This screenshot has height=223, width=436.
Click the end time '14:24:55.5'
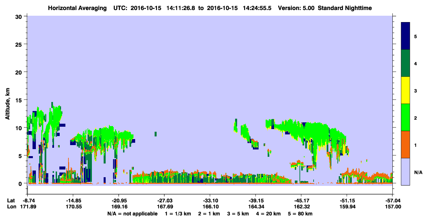tap(257, 8)
